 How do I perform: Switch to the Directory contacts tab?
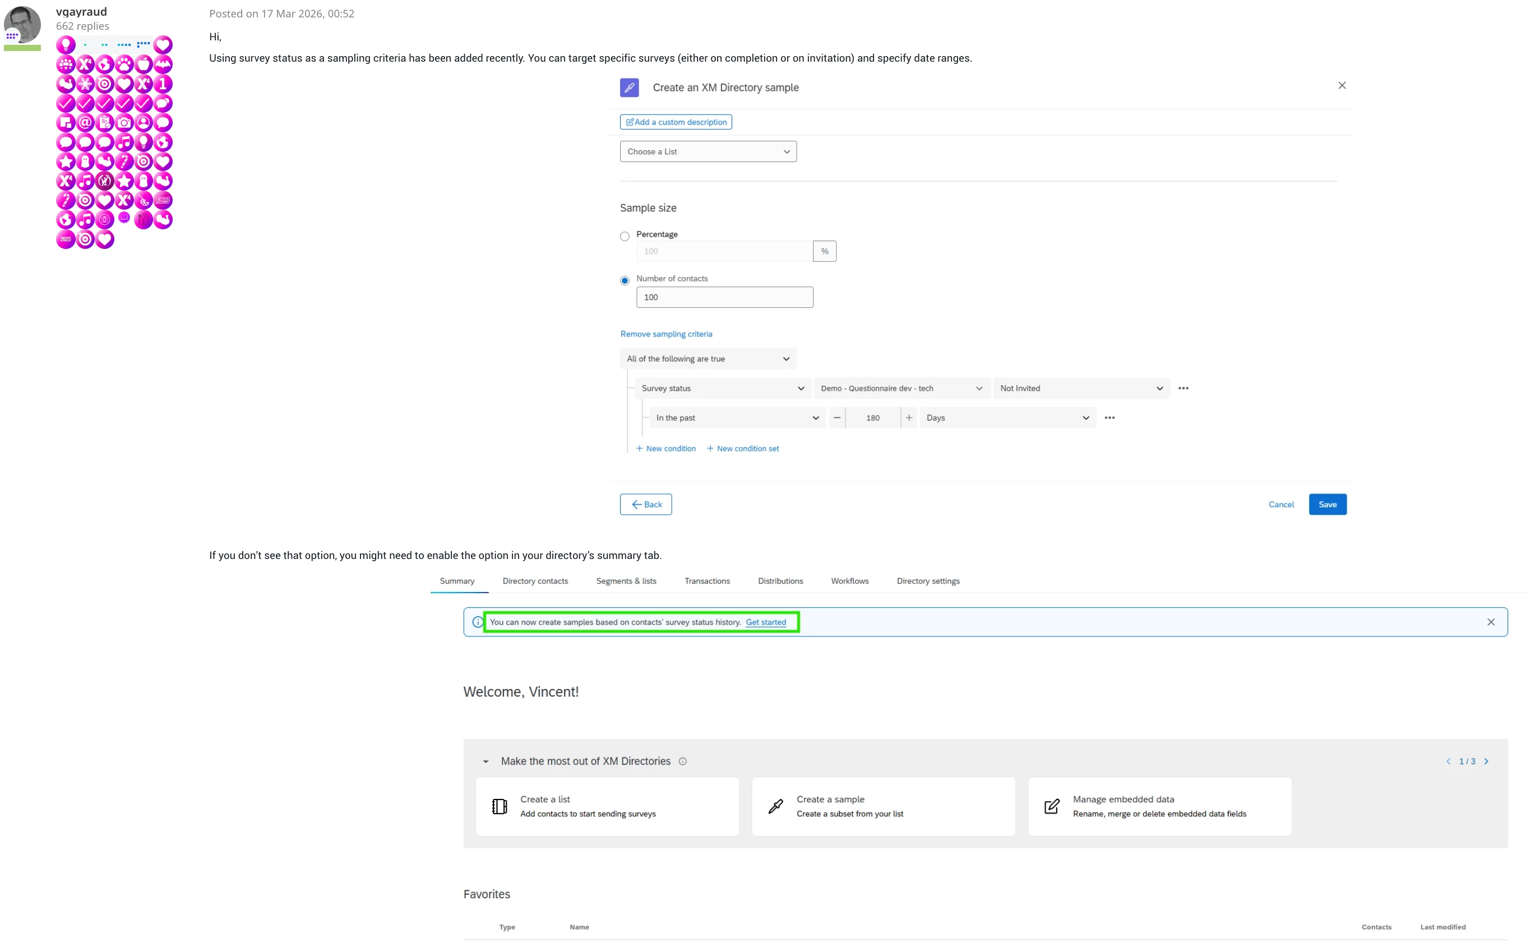535,581
